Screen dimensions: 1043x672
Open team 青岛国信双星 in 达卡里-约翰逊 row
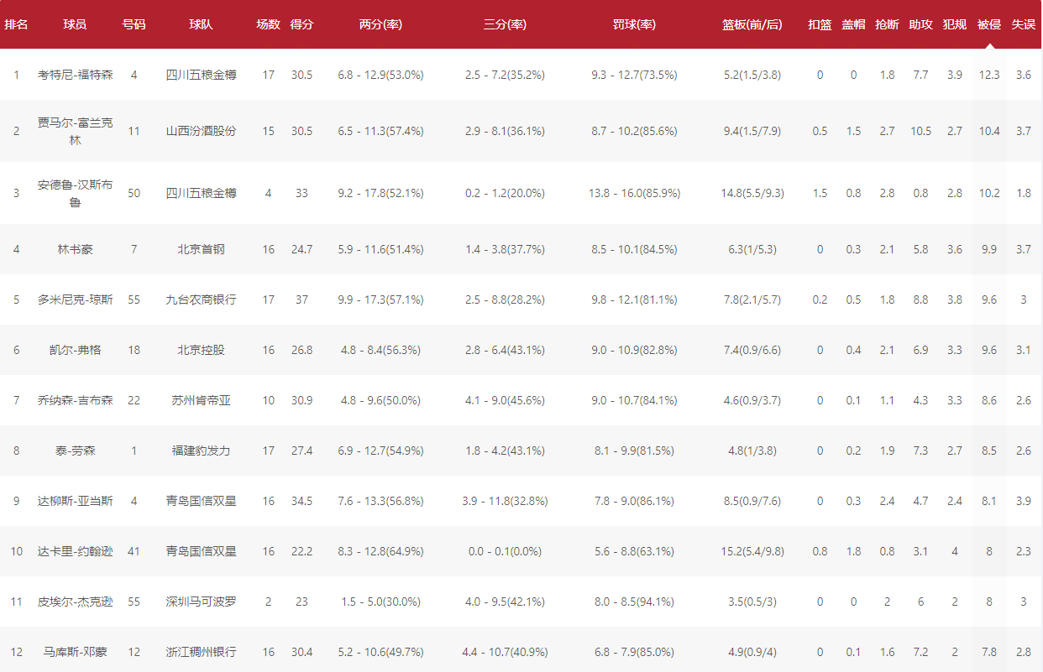point(201,551)
